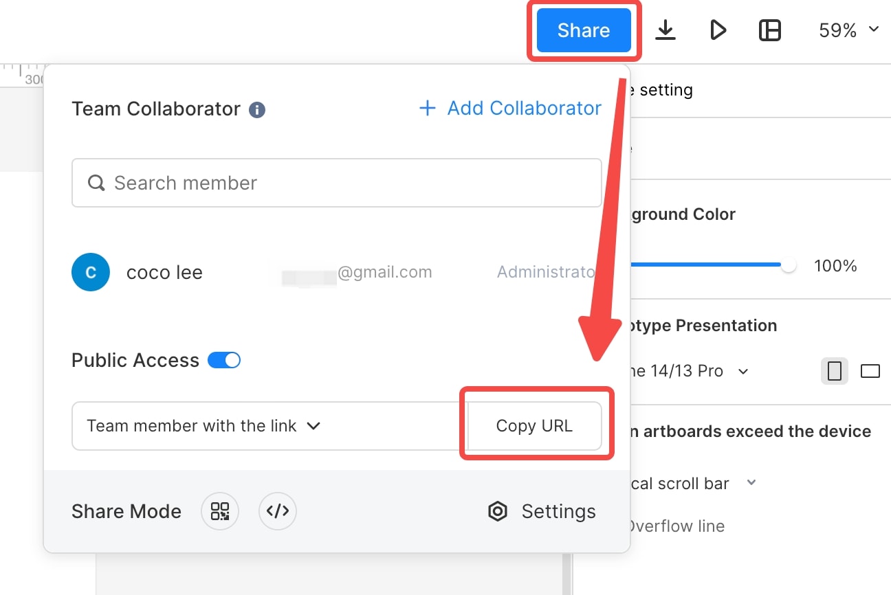Open QR code share mode
The width and height of the screenshot is (891, 595).
tap(220, 511)
